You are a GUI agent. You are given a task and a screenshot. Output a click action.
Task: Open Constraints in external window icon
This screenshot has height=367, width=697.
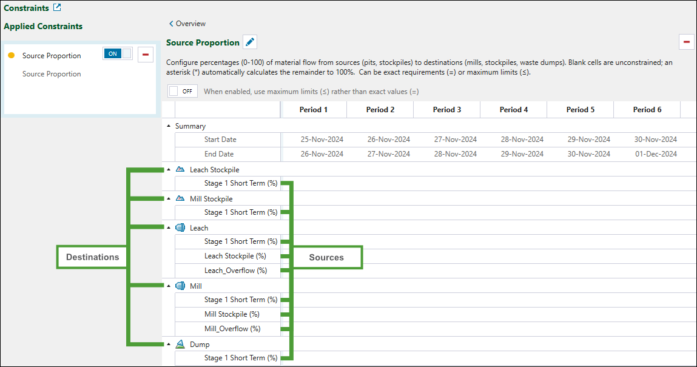coord(57,8)
